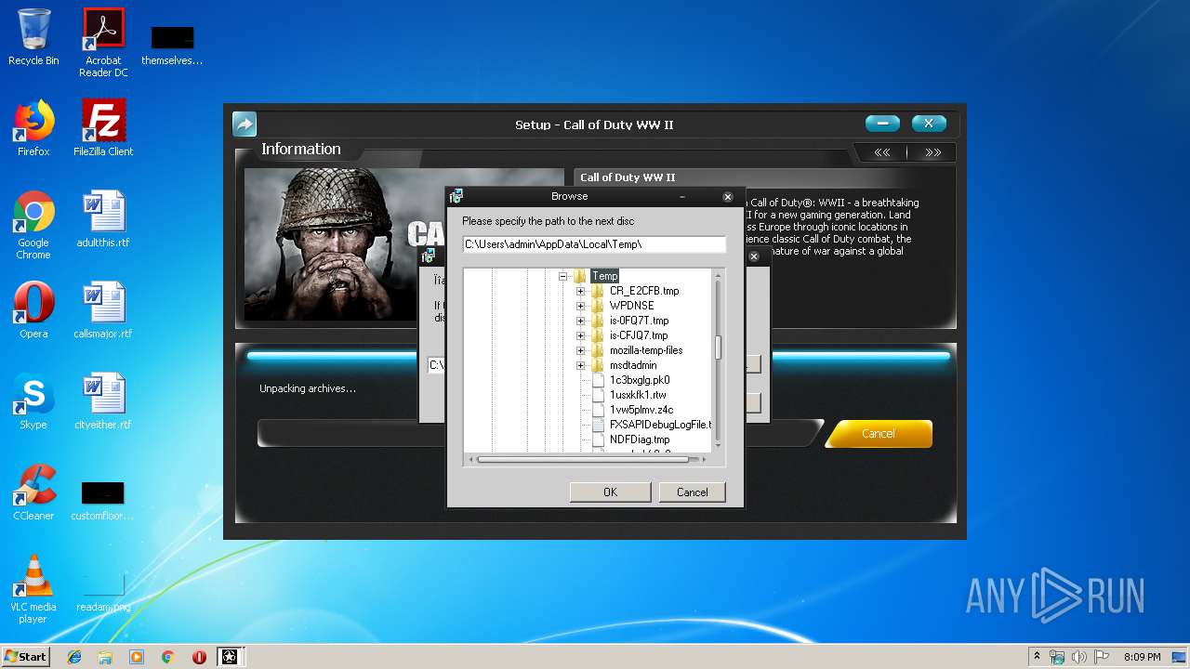Expand the msdtadmin folder

click(581, 365)
